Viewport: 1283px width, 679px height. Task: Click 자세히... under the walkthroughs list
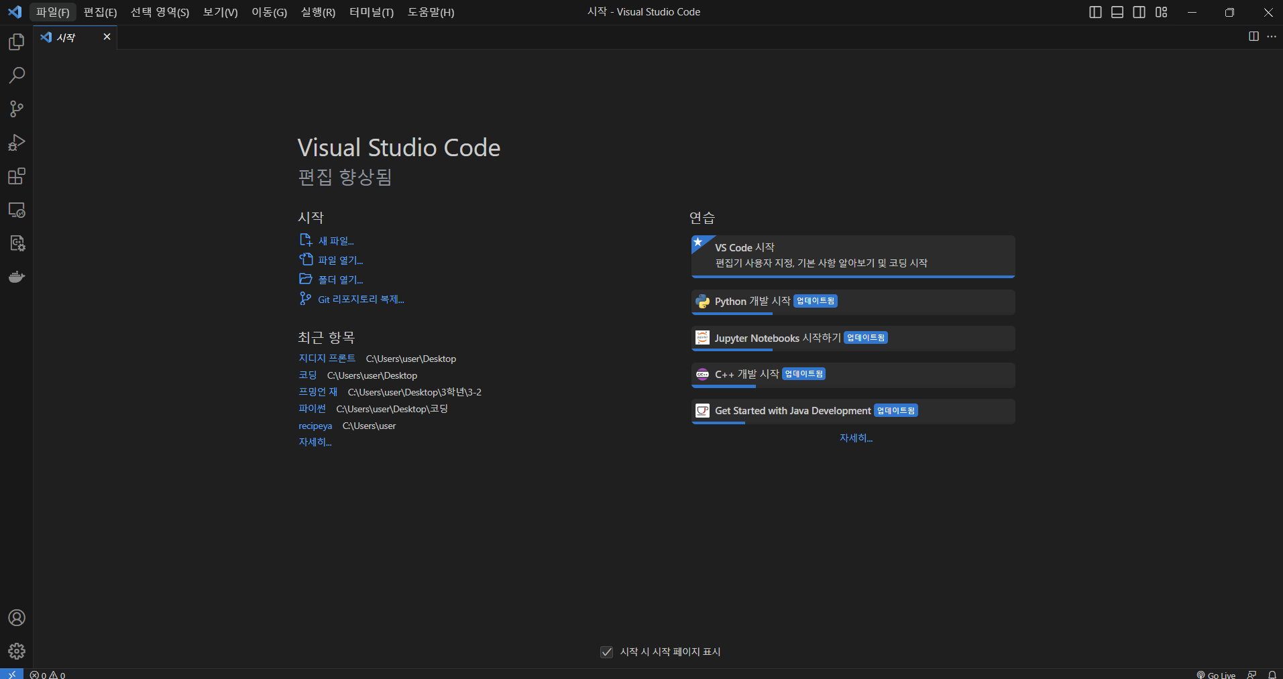point(856,438)
